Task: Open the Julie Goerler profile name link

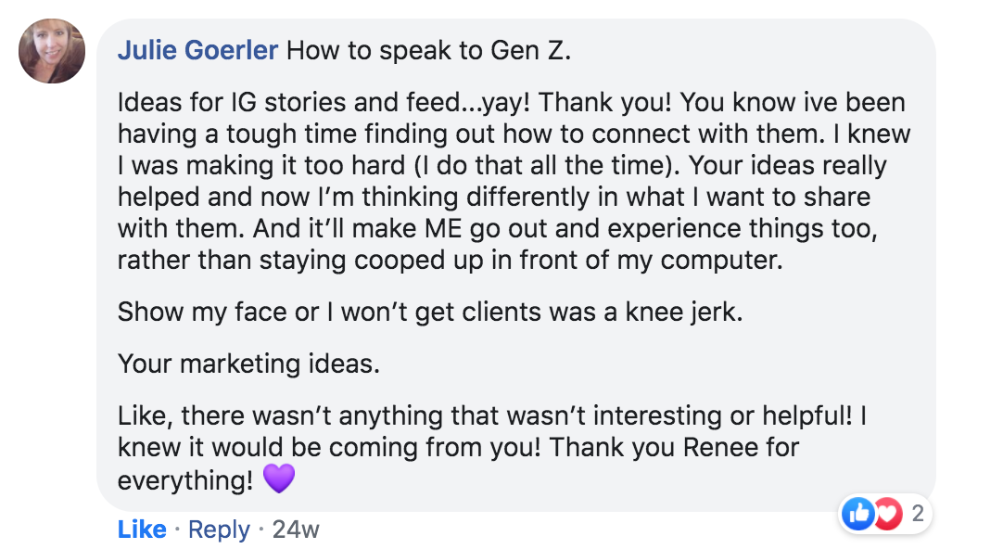Action: coord(197,50)
